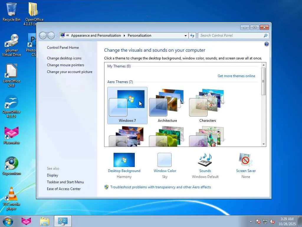Click the themes list scroll up arrow
Viewport: 302px width, 227px height.
coord(264,65)
